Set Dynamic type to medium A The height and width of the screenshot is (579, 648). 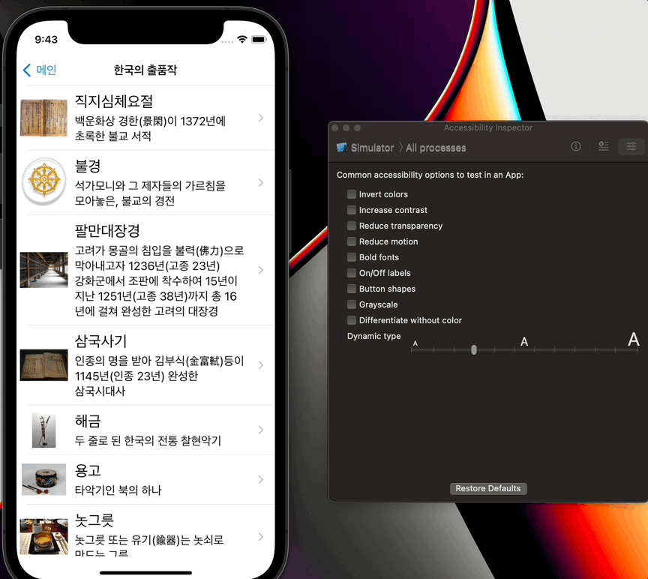click(x=524, y=342)
